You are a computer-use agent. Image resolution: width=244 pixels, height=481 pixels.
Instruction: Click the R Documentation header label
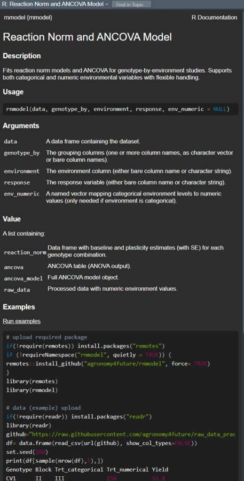[214, 17]
